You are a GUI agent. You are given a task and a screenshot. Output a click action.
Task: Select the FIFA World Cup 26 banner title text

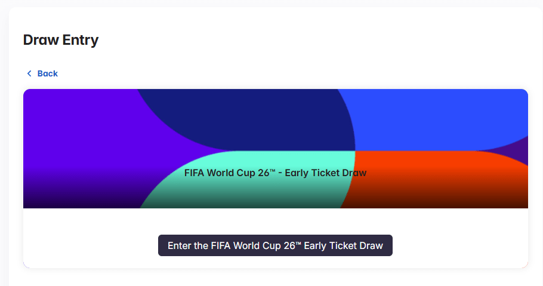275,173
